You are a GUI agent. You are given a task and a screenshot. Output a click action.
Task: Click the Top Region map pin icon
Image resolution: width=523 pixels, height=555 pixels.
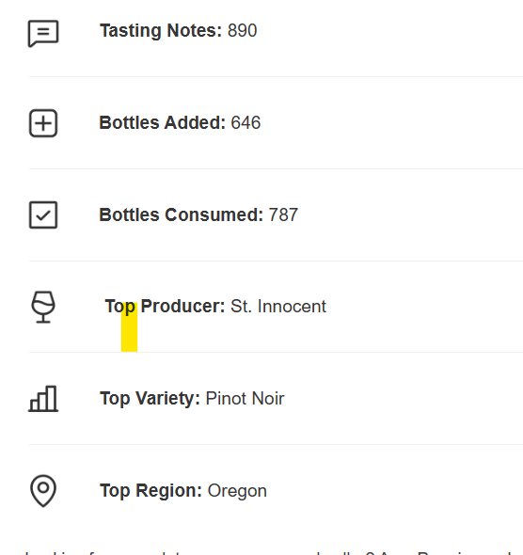coord(43,491)
